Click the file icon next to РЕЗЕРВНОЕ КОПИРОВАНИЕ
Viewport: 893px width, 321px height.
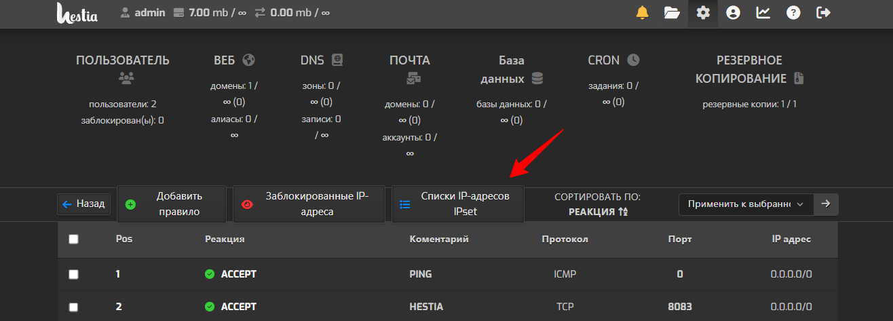click(x=799, y=78)
